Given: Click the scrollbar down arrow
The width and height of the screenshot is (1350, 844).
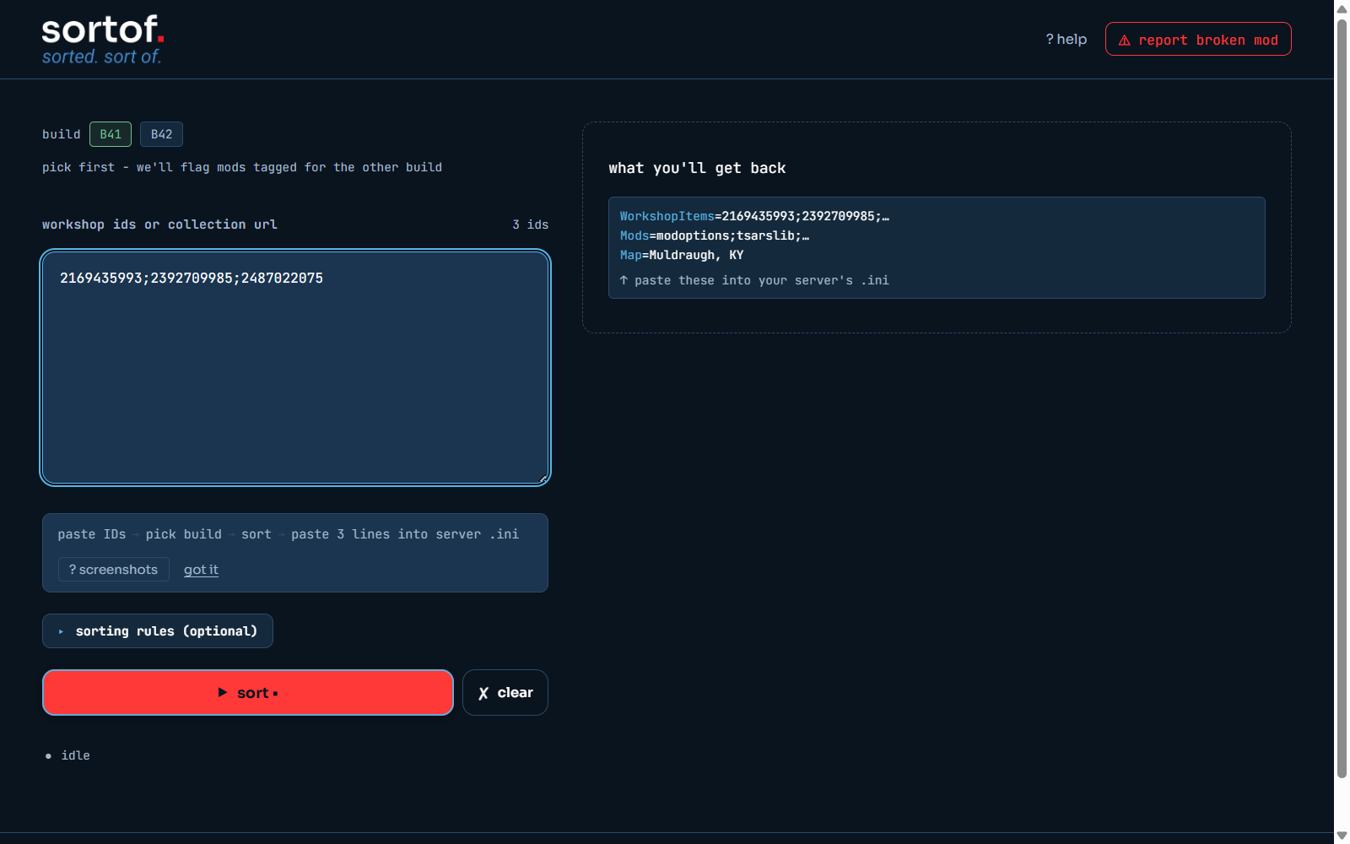Looking at the screenshot, I should (x=1342, y=836).
